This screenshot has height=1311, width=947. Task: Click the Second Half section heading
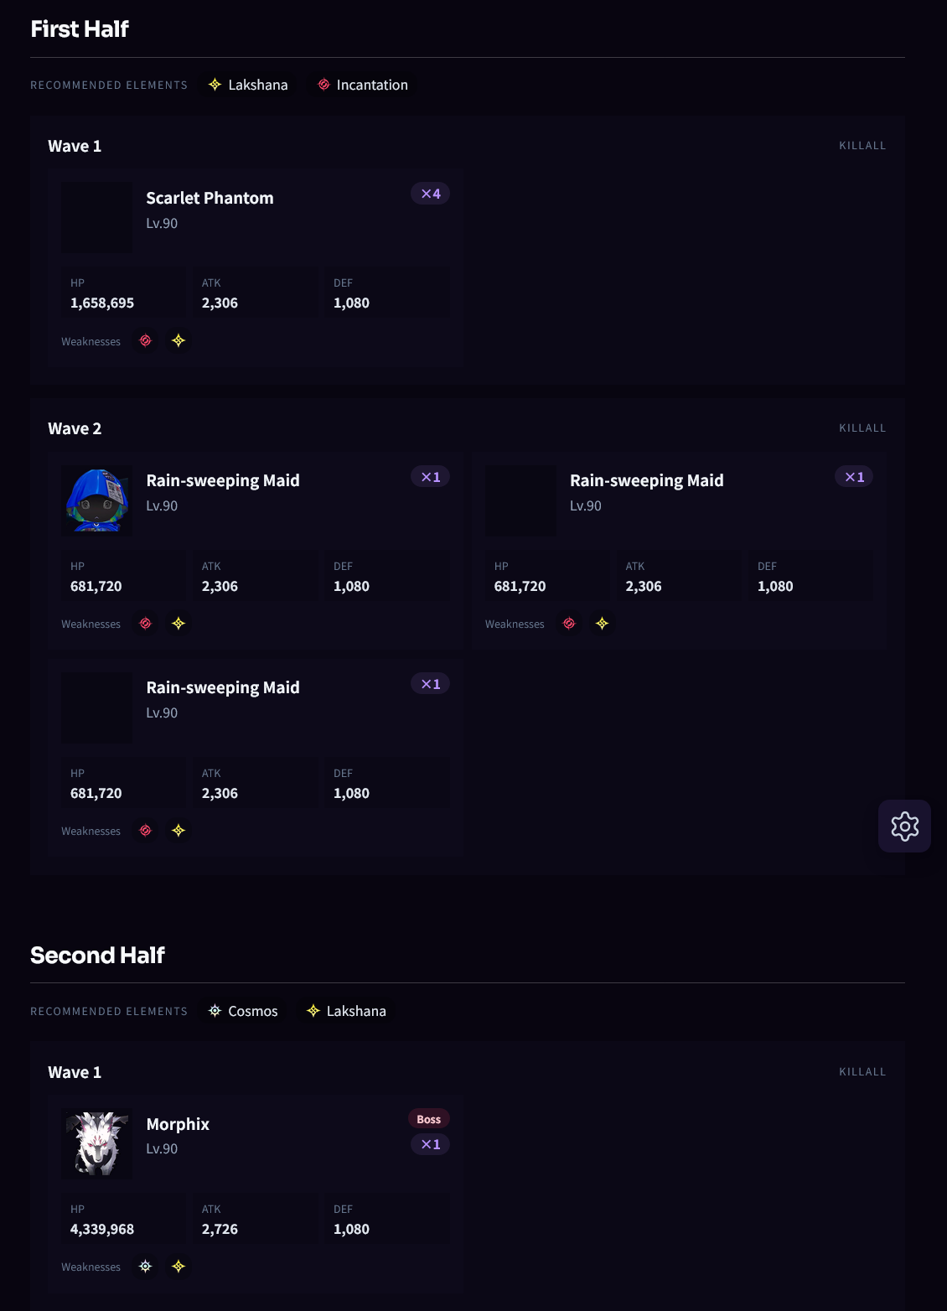coord(97,955)
